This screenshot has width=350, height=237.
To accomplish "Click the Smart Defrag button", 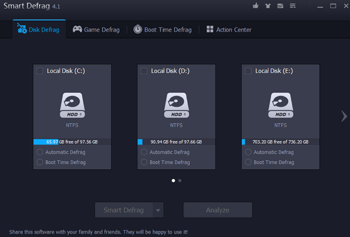I will click(124, 210).
